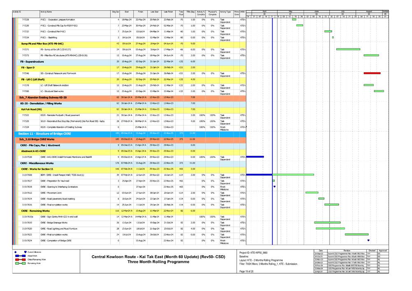Collapse Section 11 - Structure of Bridge CKRE band
Image resolution: width=412 pixels, height=291 pixels.
40,134
